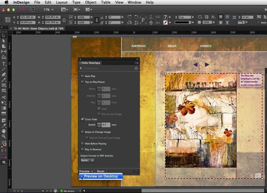Click the X position value field
The height and width of the screenshot is (193, 267).
(x=28, y=17)
